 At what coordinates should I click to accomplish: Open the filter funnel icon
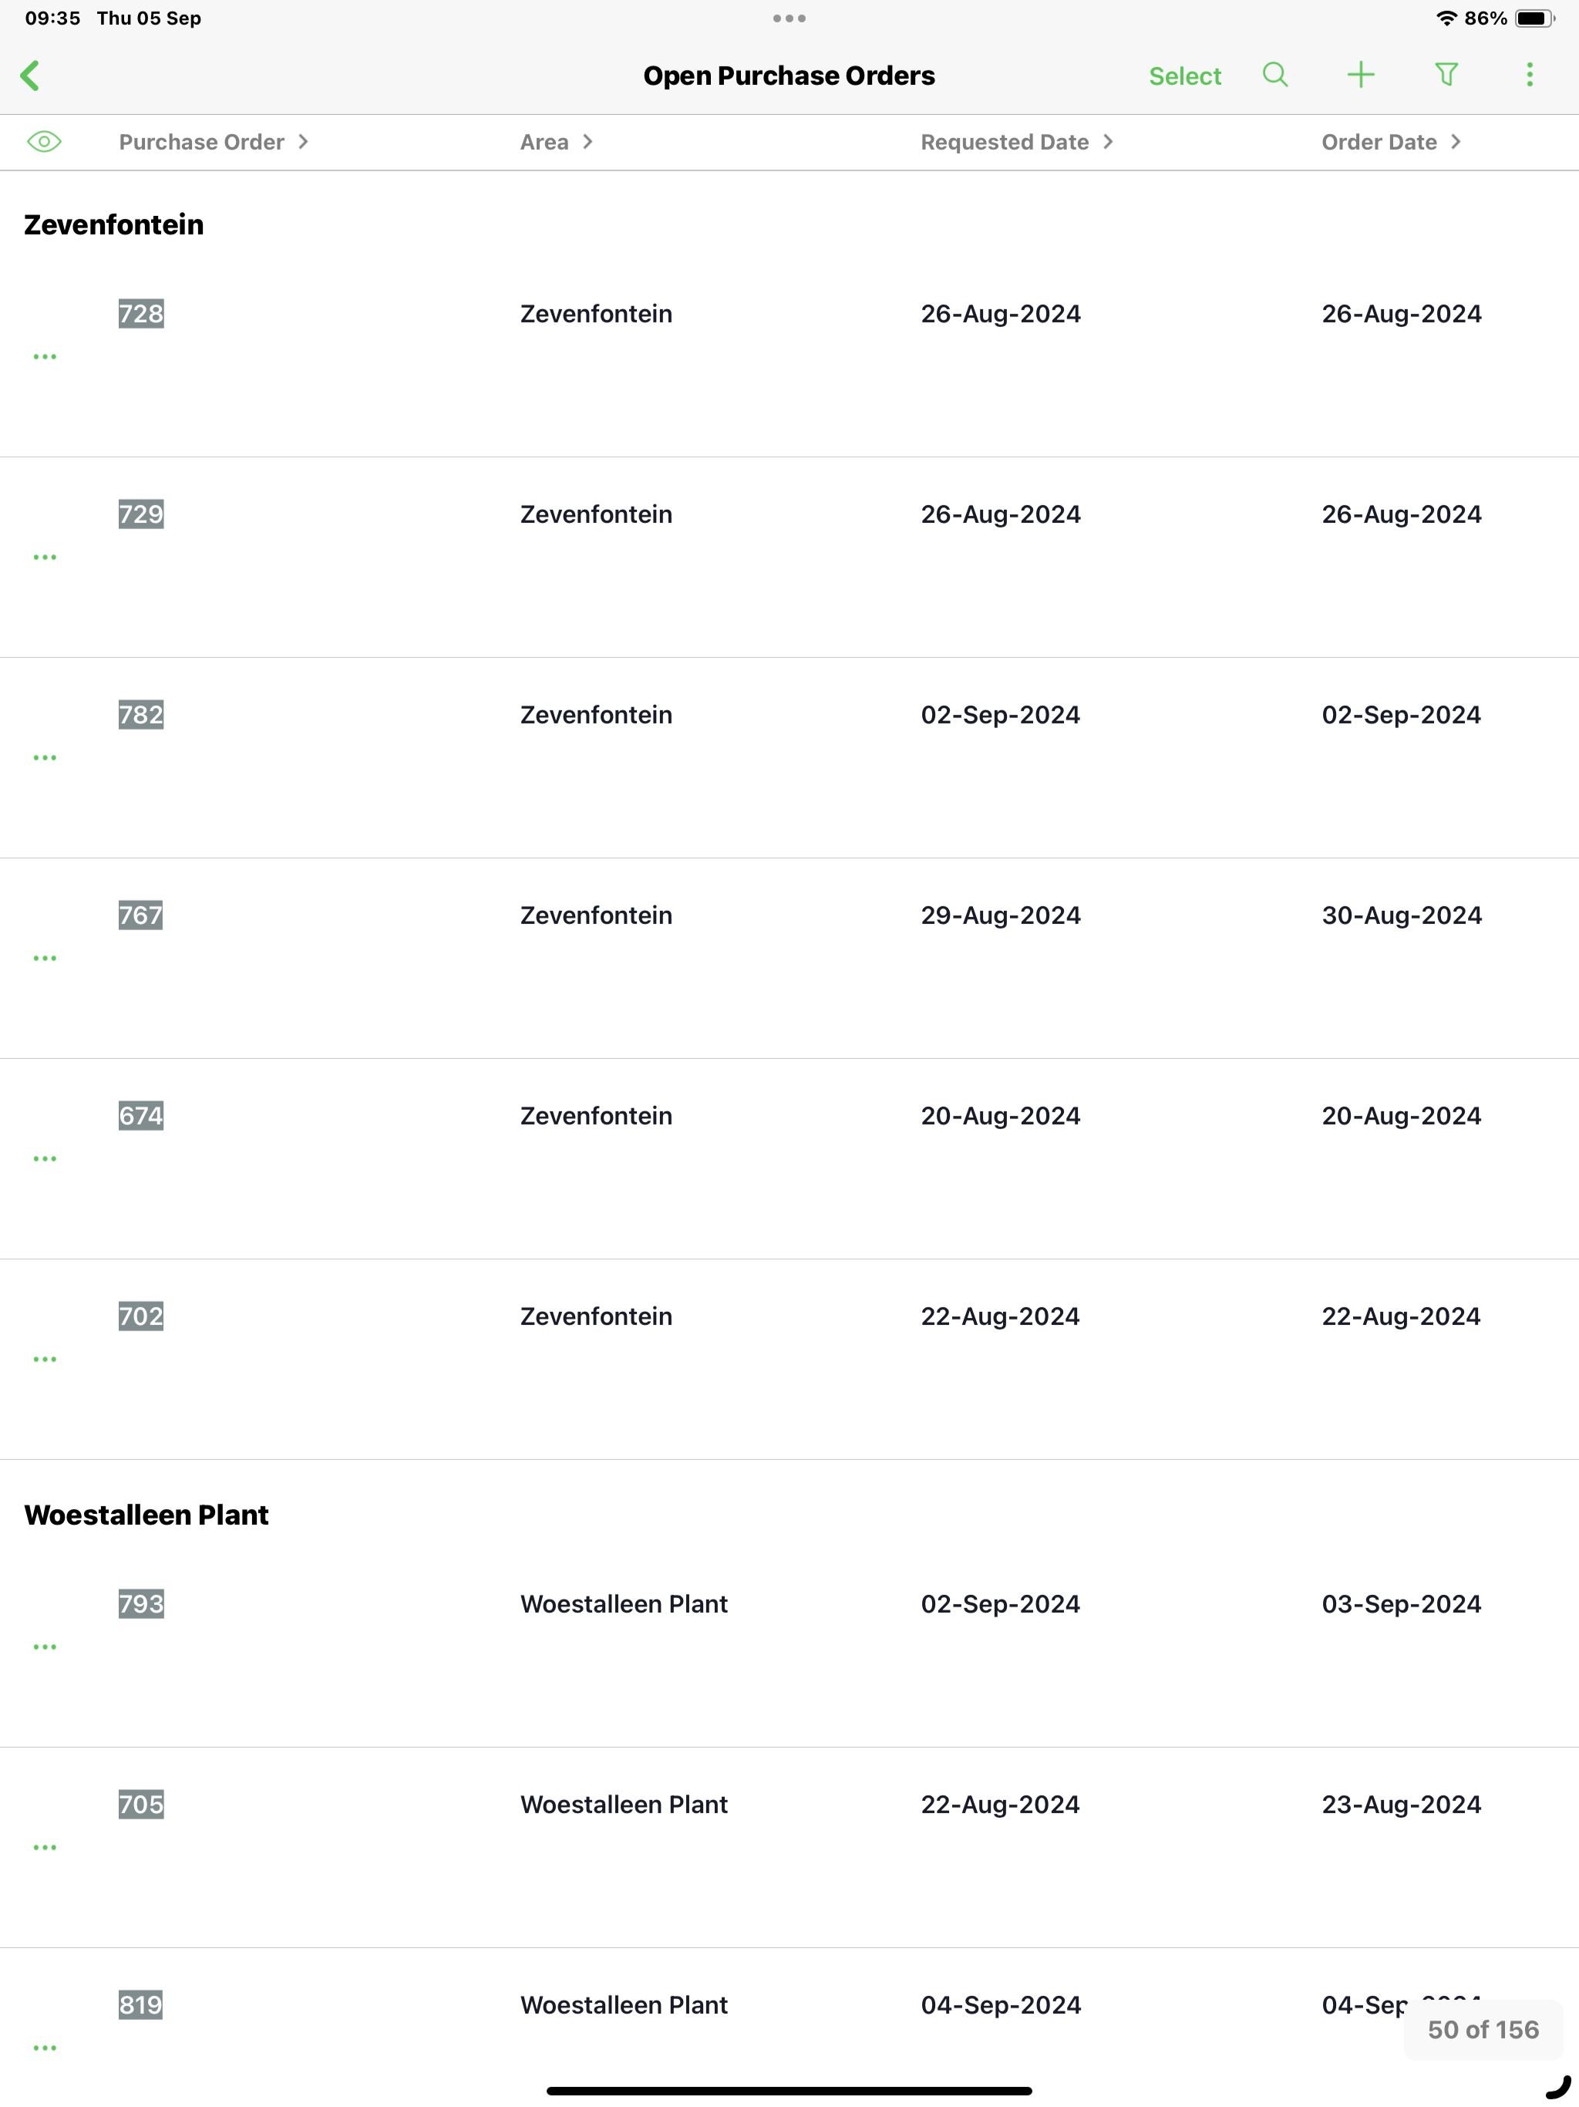pyautogui.click(x=1446, y=76)
